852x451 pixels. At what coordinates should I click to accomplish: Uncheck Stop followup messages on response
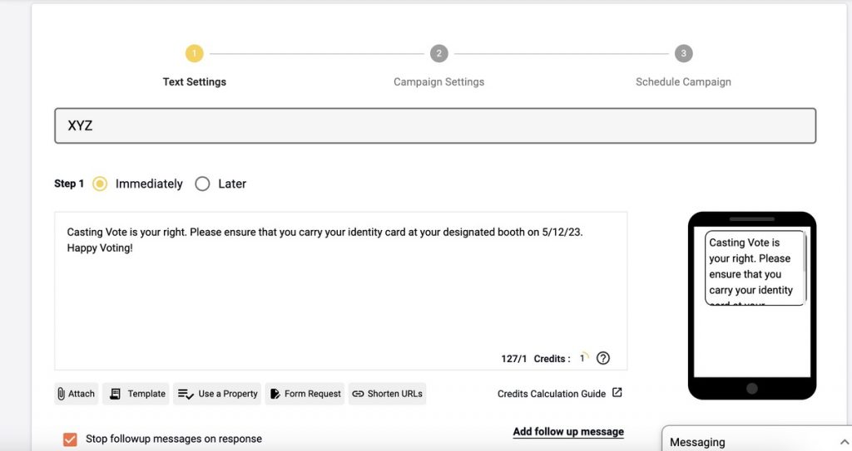click(70, 439)
